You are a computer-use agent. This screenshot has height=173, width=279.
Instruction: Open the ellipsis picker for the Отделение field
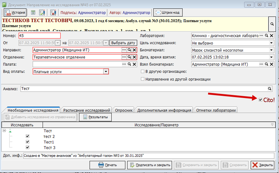point(124,57)
